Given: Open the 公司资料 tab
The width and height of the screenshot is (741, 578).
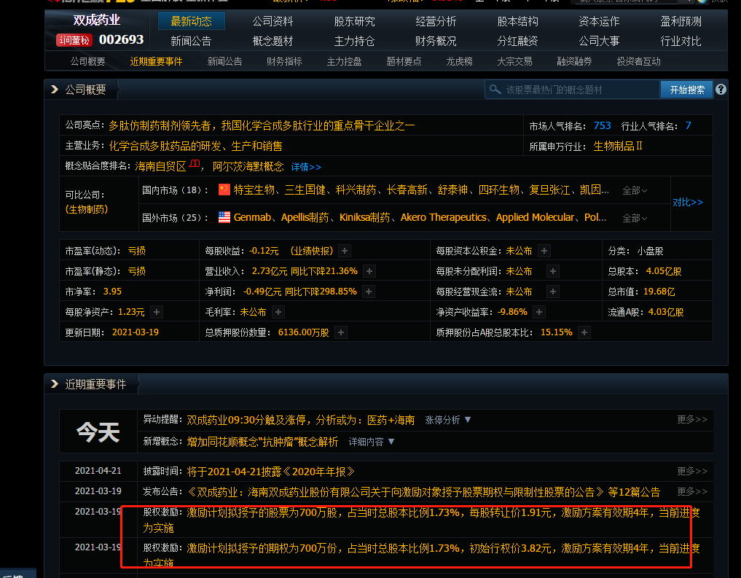Looking at the screenshot, I should point(273,21).
